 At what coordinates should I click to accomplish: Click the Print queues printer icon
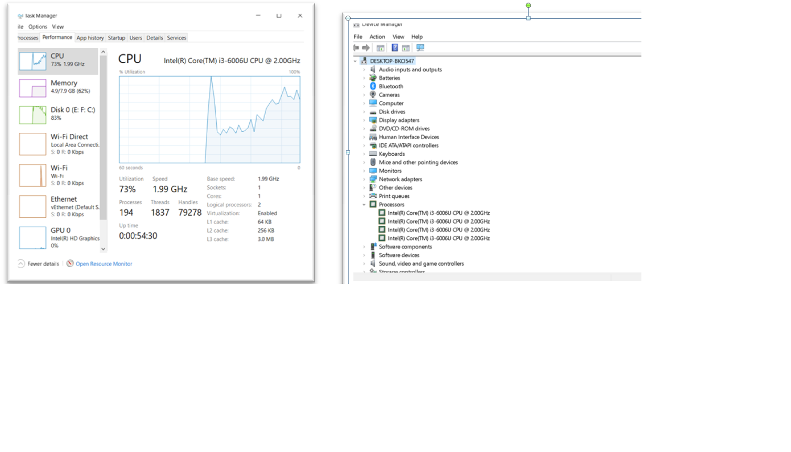[373, 196]
